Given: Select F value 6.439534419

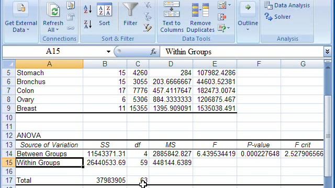Looking at the screenshot, I should pyautogui.click(x=215, y=154).
